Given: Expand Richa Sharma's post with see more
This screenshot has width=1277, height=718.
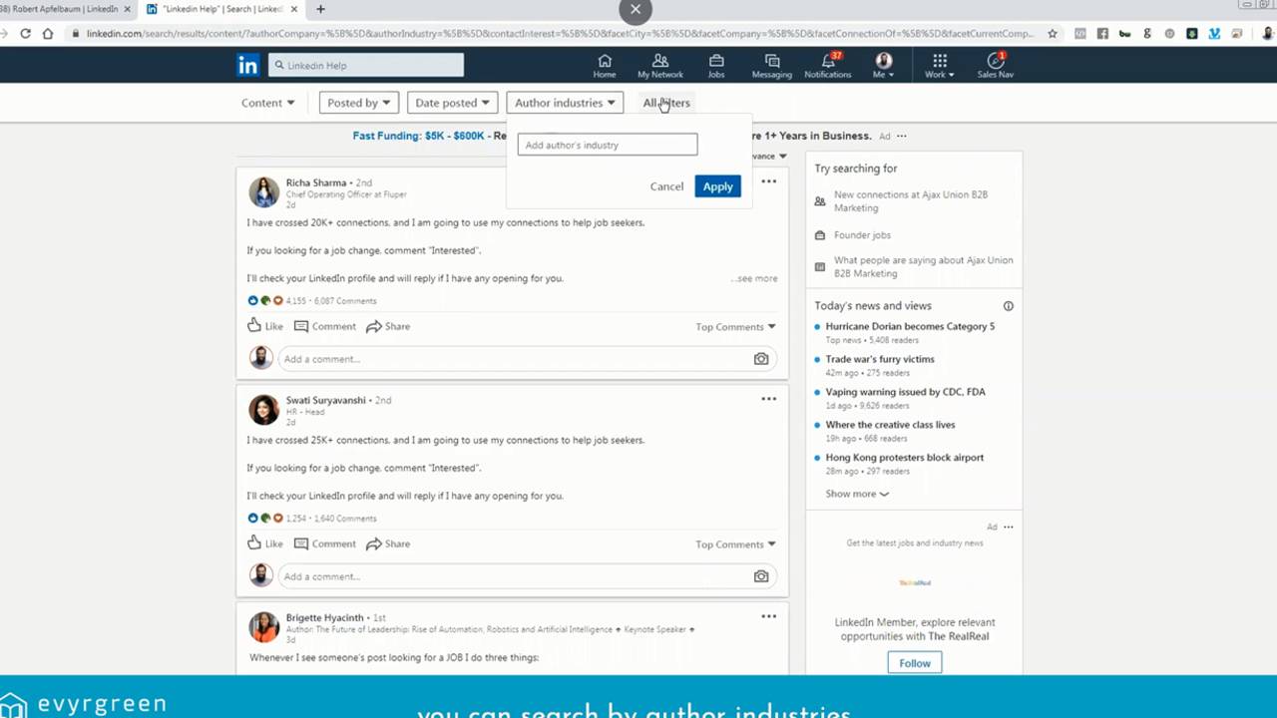Looking at the screenshot, I should [754, 278].
